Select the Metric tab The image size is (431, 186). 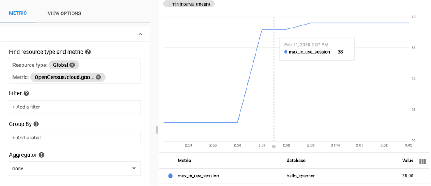point(18,13)
